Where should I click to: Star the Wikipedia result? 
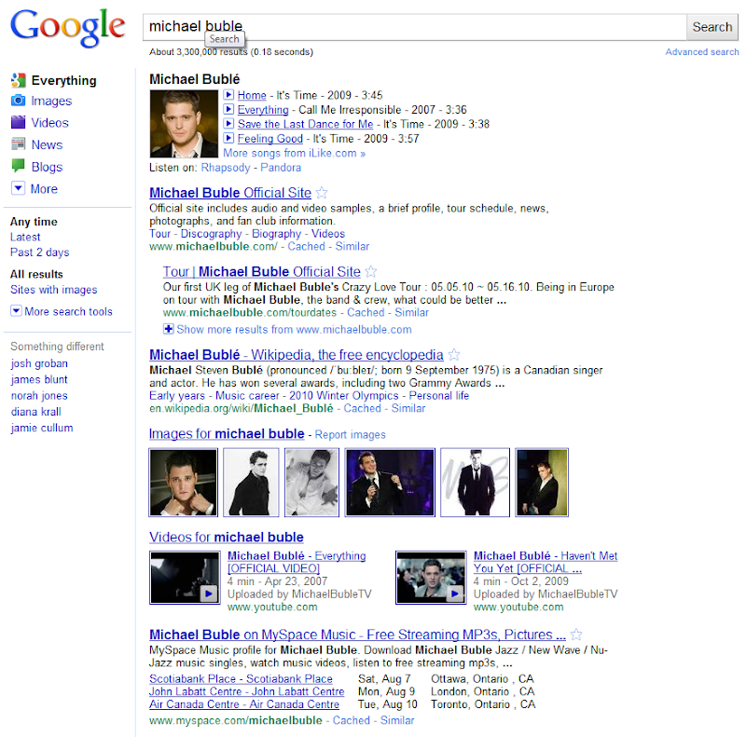454,355
